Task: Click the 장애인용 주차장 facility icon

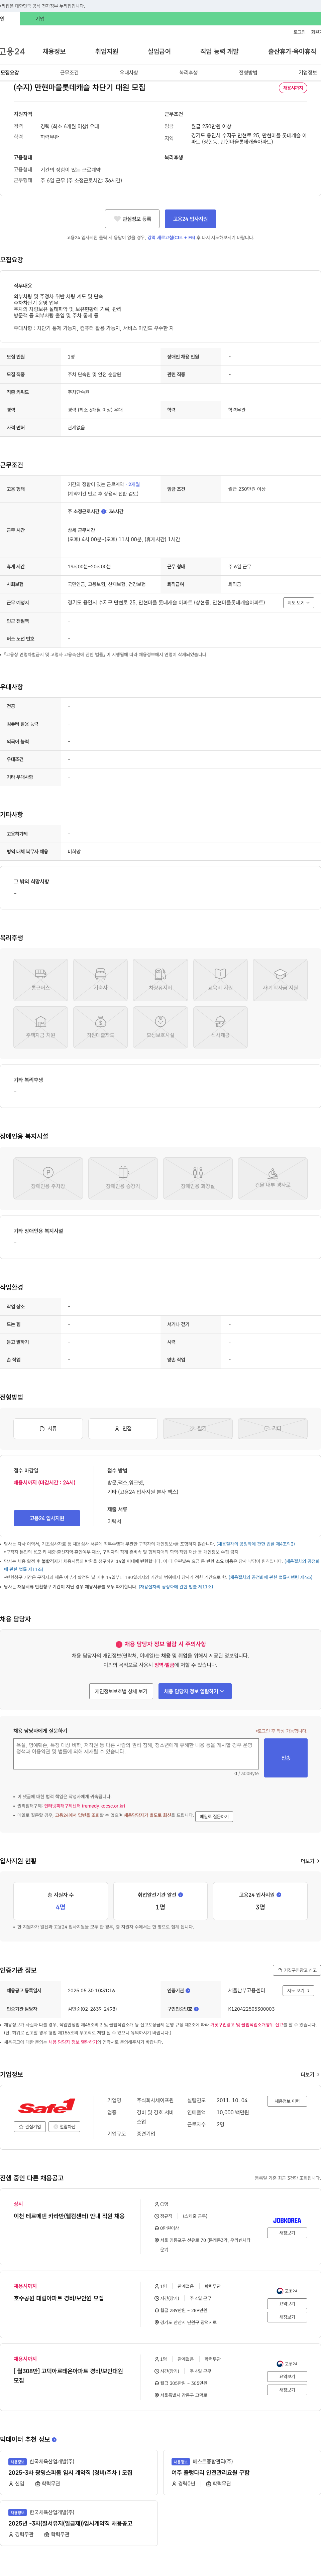Action: 48,1178
